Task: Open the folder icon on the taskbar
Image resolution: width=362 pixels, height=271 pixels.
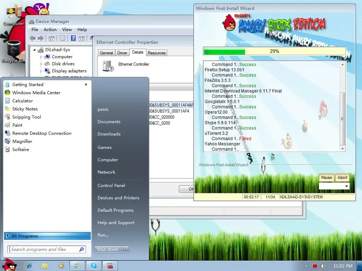Action: [45, 266]
